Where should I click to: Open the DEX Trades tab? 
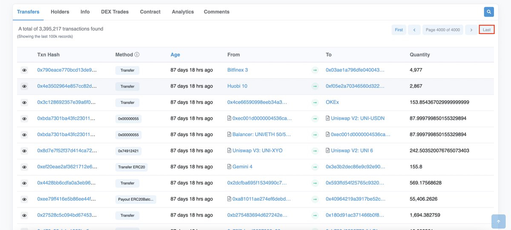115,12
